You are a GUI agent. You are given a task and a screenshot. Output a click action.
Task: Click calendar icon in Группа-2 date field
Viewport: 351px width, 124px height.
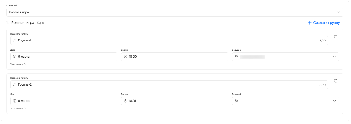(15, 101)
